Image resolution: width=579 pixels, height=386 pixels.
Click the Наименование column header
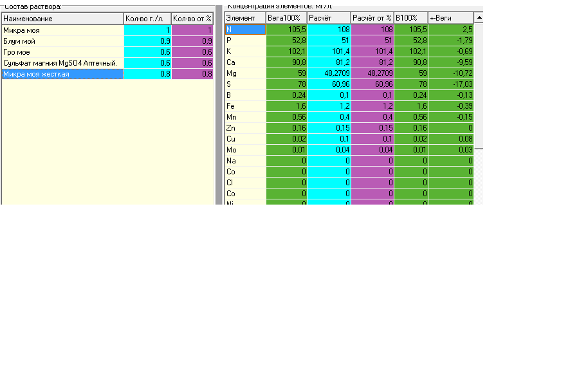click(62, 19)
